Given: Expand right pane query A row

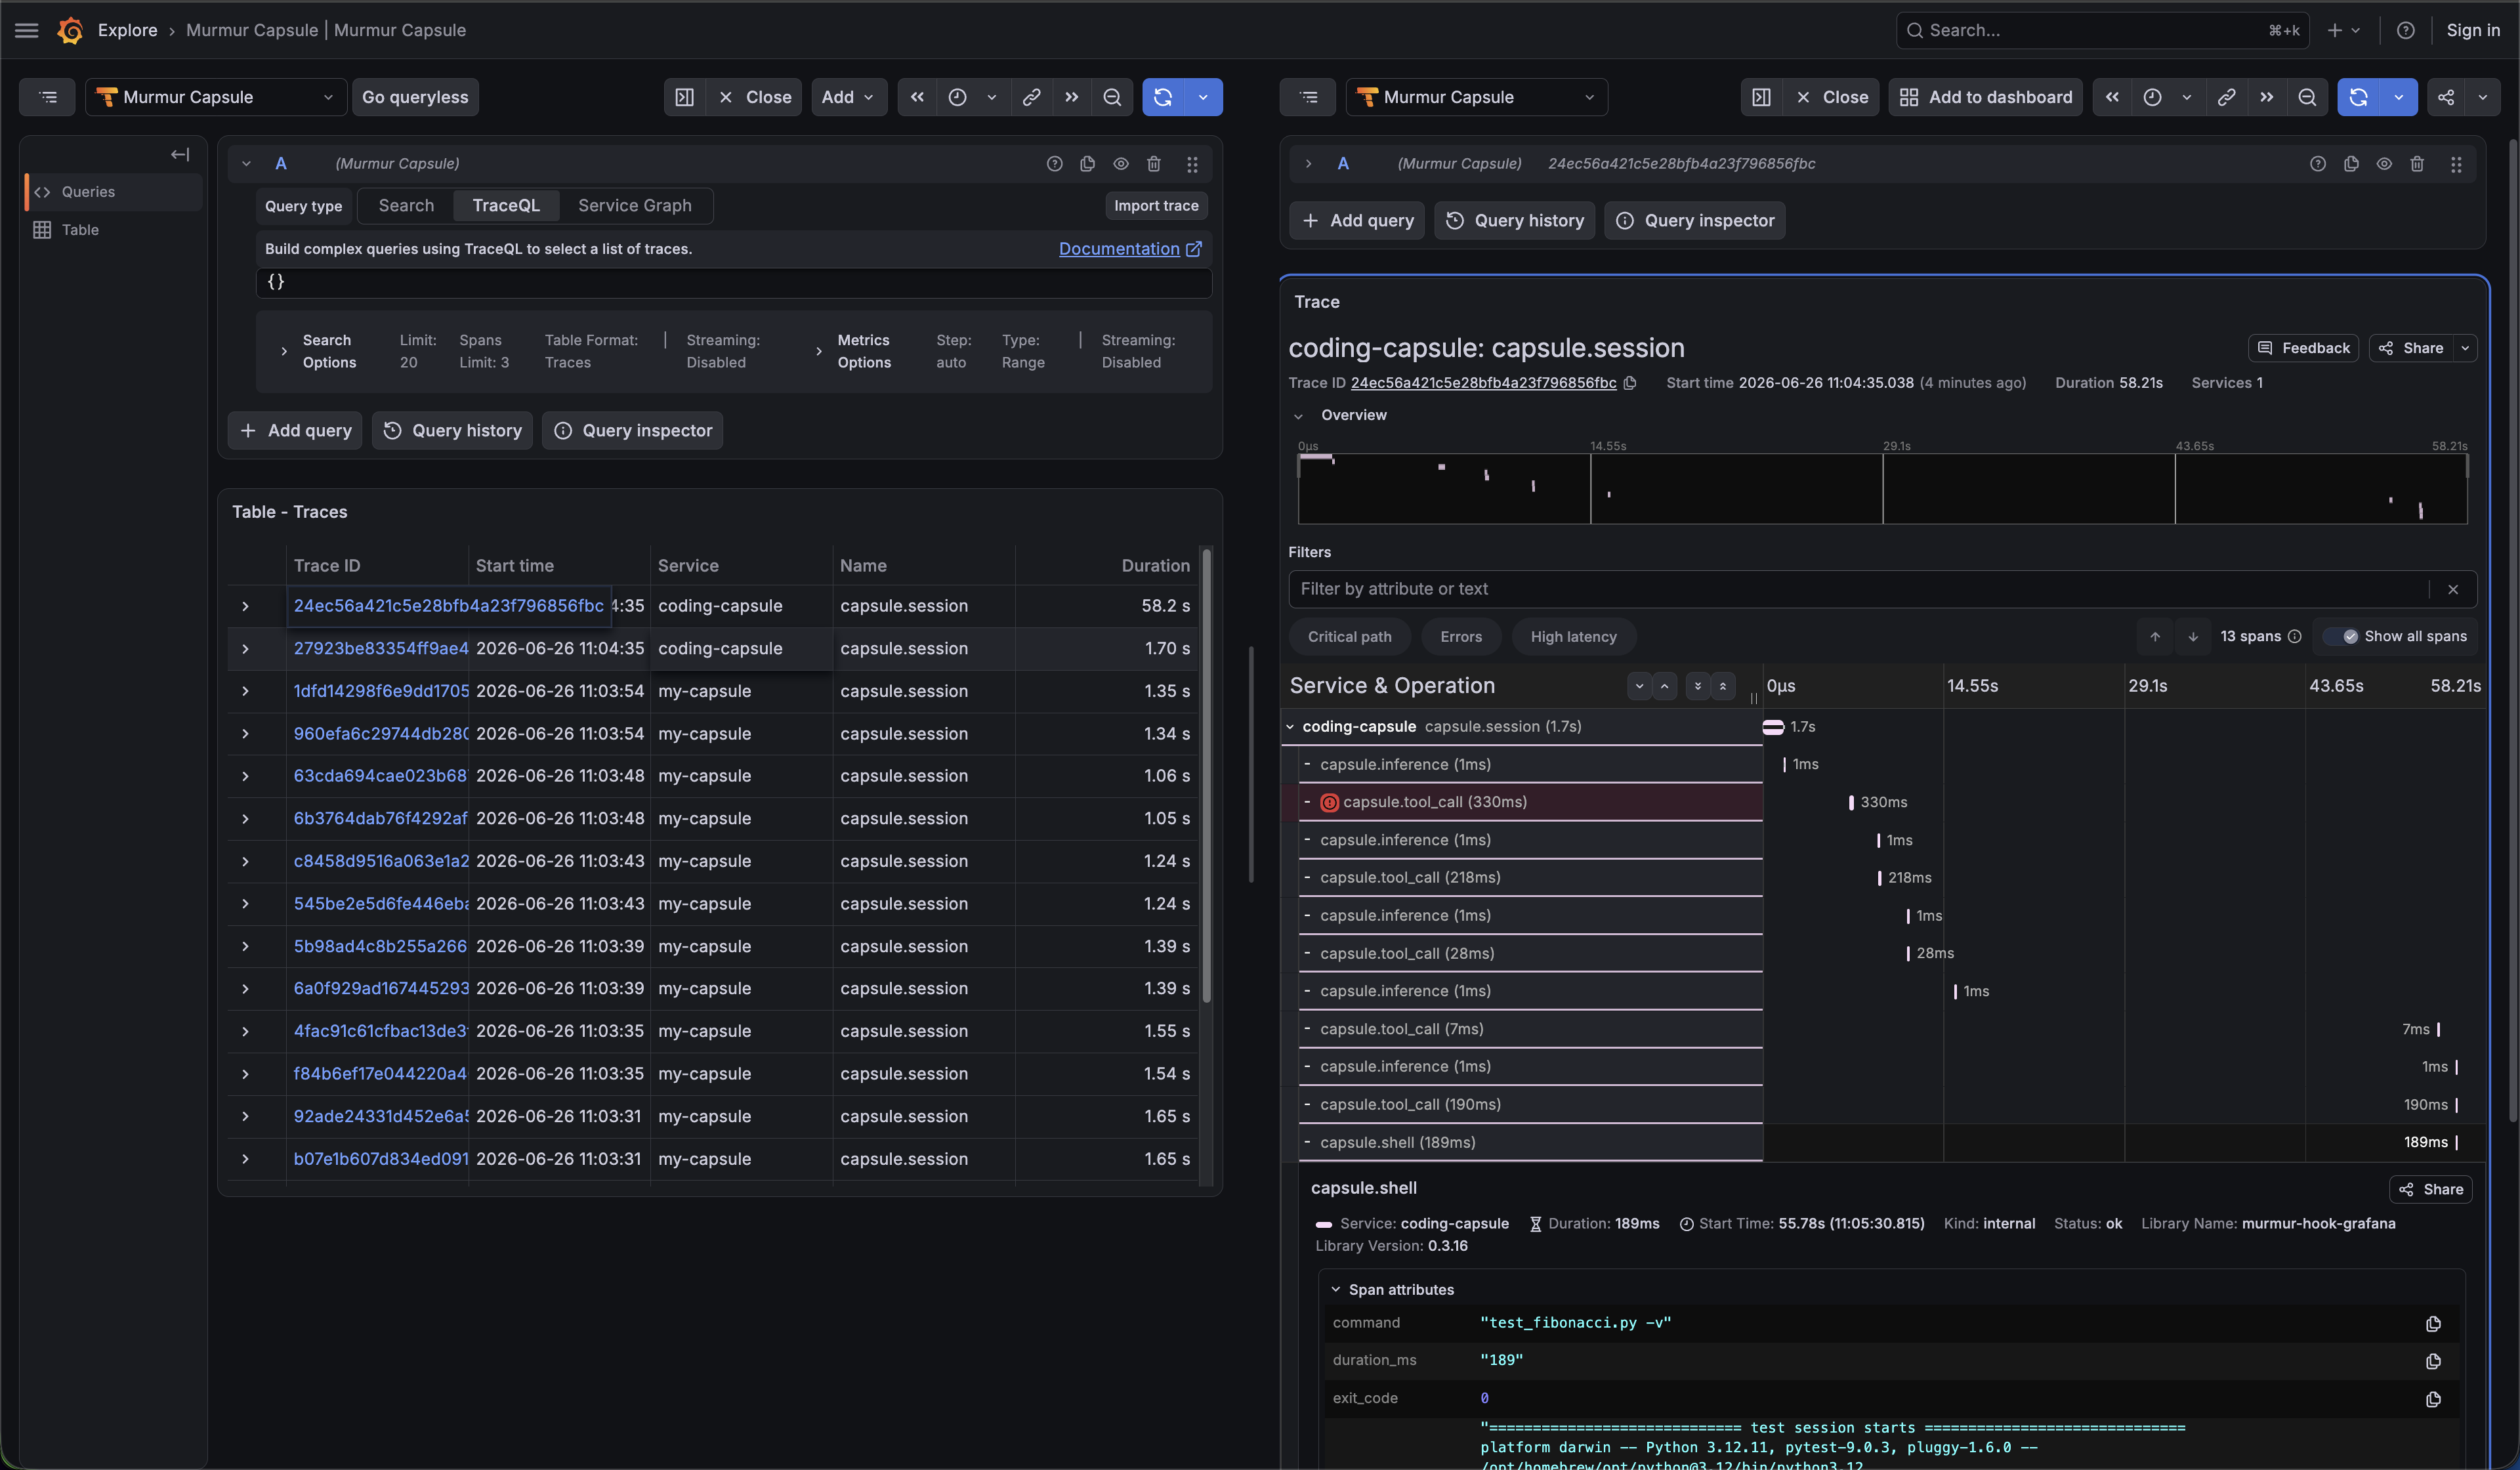Looking at the screenshot, I should [x=1307, y=163].
